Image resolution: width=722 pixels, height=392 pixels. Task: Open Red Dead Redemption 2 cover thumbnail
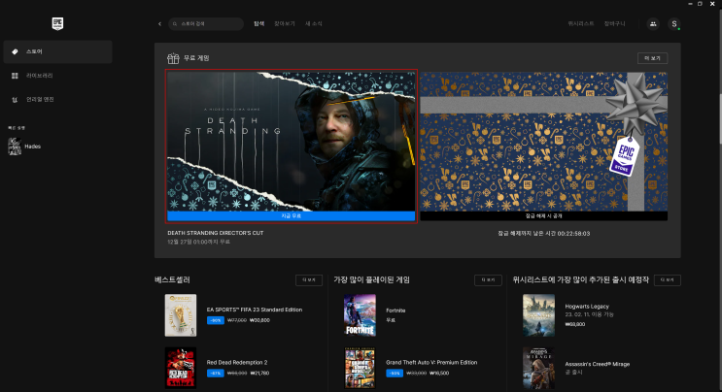(x=181, y=368)
